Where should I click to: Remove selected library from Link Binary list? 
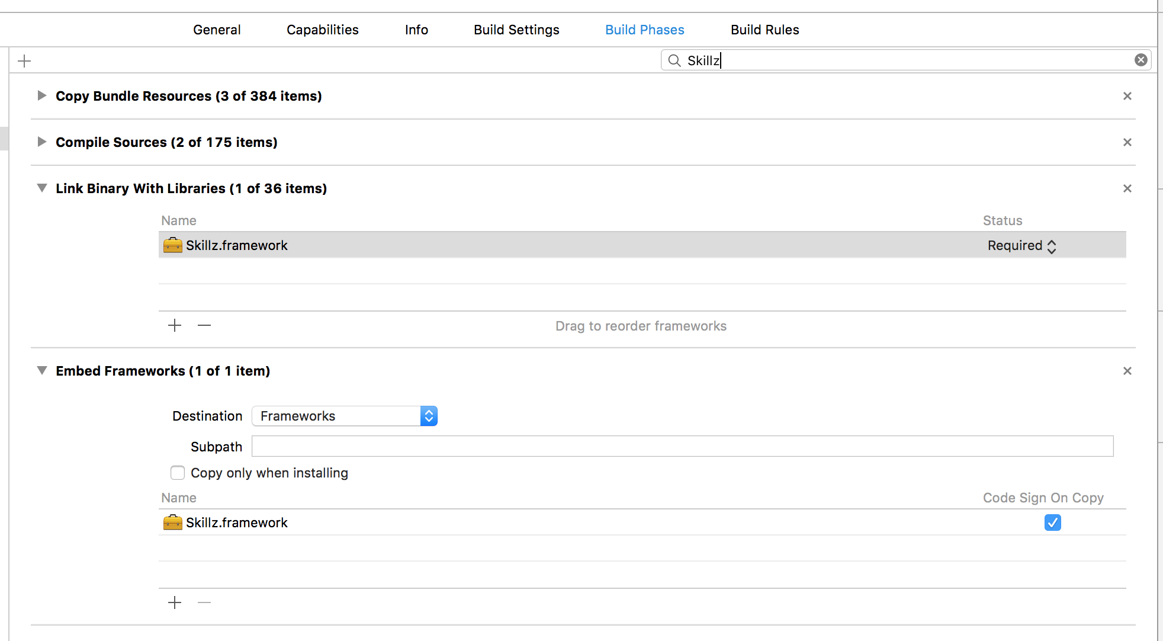(x=204, y=325)
